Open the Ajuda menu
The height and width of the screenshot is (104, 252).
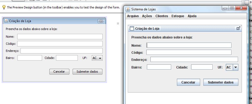(192, 16)
